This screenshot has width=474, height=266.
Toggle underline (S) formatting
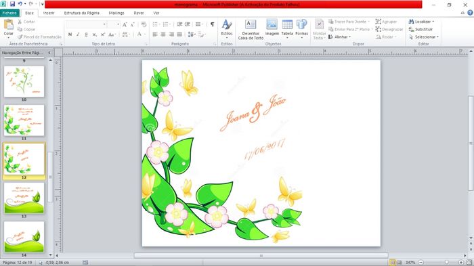tap(86, 35)
